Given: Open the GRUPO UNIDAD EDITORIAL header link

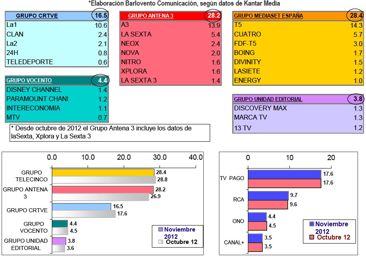Looking at the screenshot, I should tap(268, 99).
